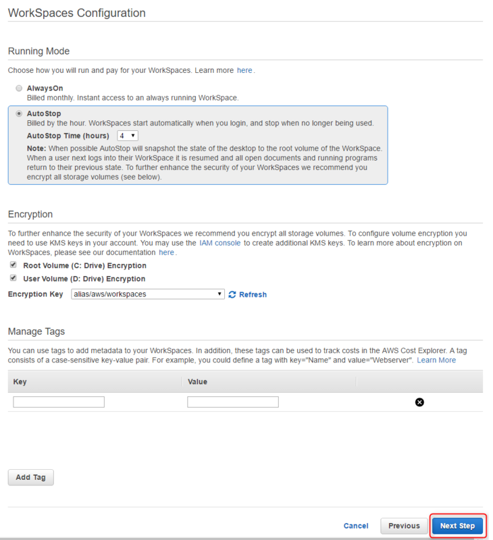Click the Key column header

[x=20, y=381]
